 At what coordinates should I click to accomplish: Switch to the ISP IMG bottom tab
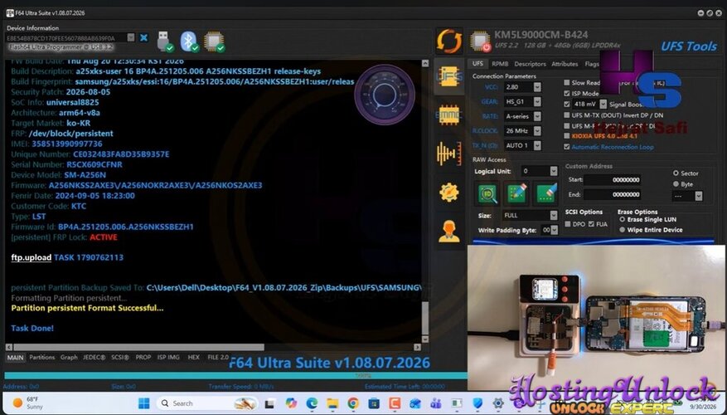168,357
